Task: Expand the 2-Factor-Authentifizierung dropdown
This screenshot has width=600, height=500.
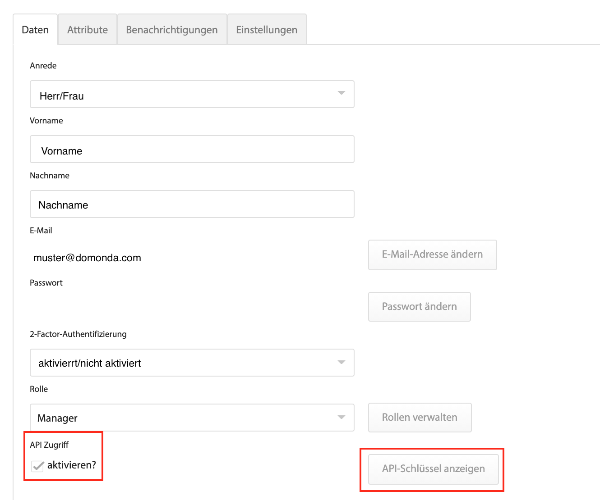Action: click(192, 363)
